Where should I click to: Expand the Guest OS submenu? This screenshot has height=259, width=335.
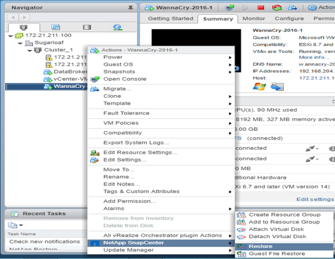[161, 64]
